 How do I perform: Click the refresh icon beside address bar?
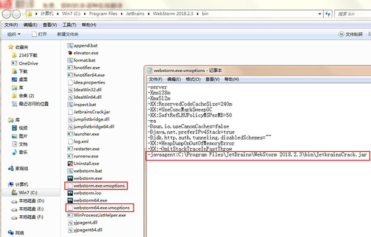coord(328,14)
